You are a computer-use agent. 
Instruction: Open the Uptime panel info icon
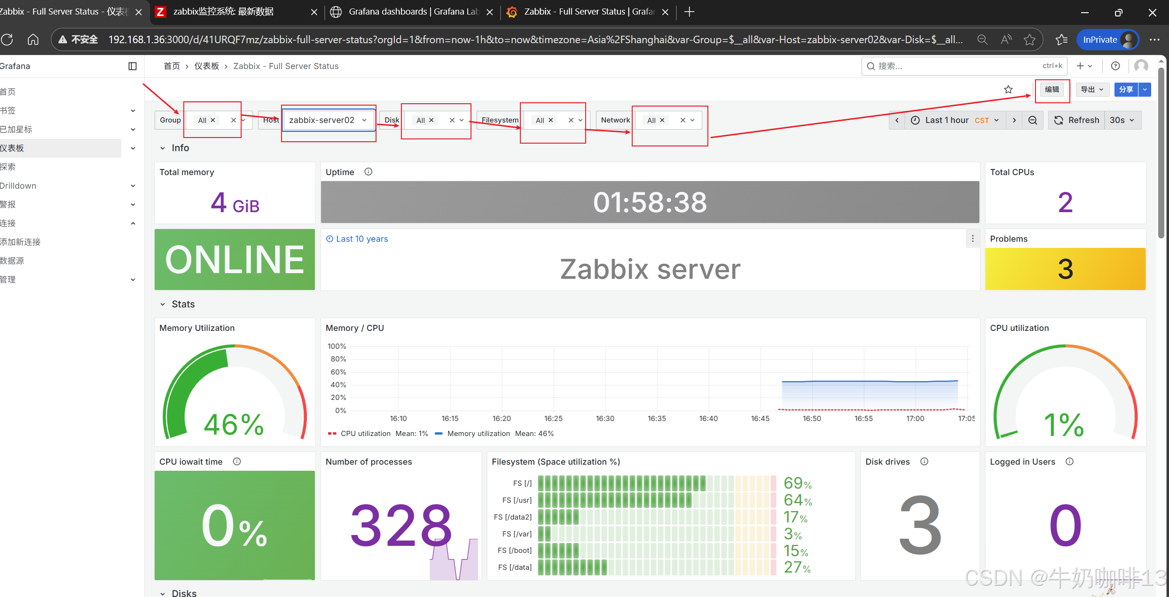(369, 172)
